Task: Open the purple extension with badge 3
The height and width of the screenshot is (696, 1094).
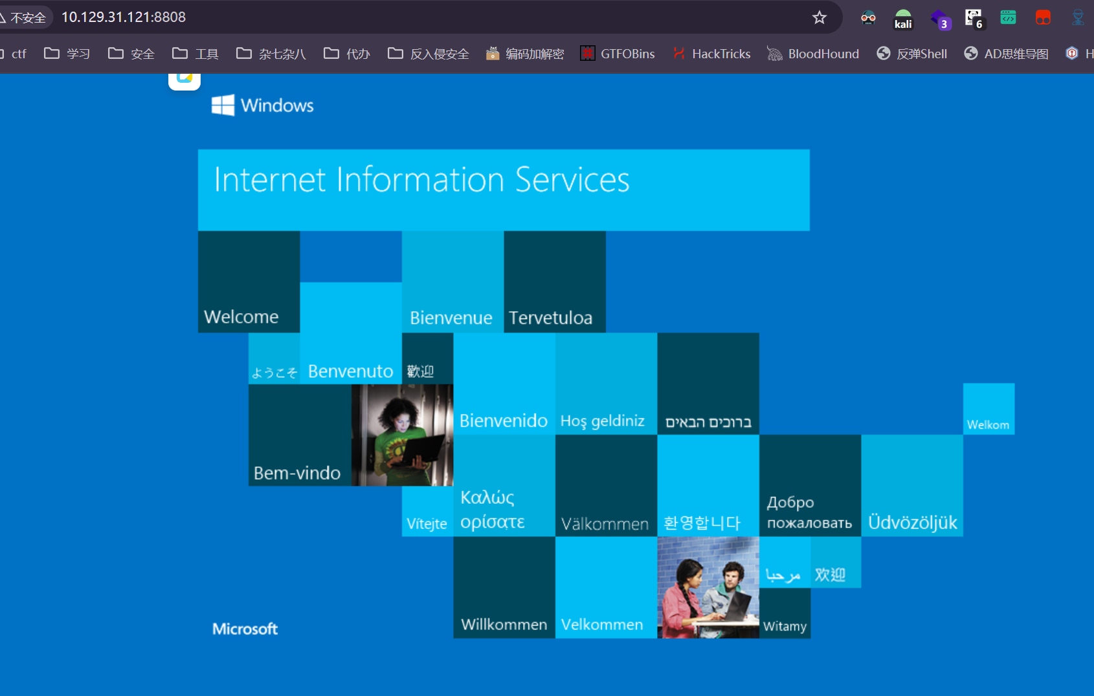Action: pyautogui.click(x=939, y=19)
